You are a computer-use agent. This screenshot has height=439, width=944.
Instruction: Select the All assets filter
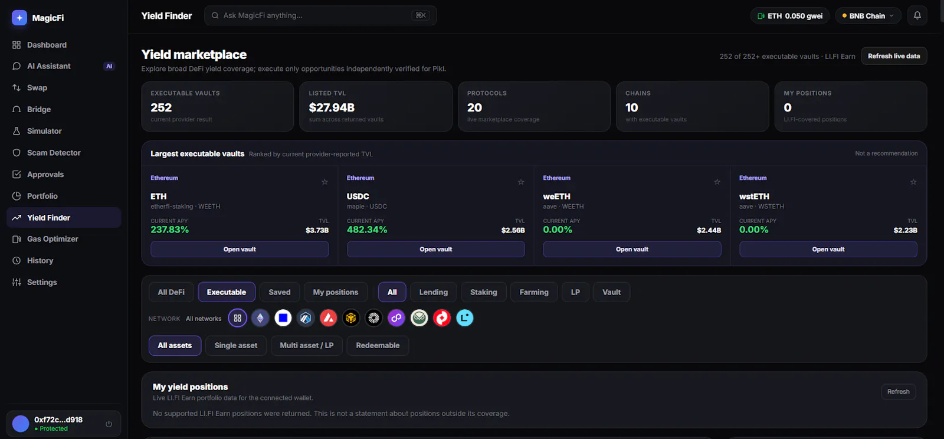(175, 345)
